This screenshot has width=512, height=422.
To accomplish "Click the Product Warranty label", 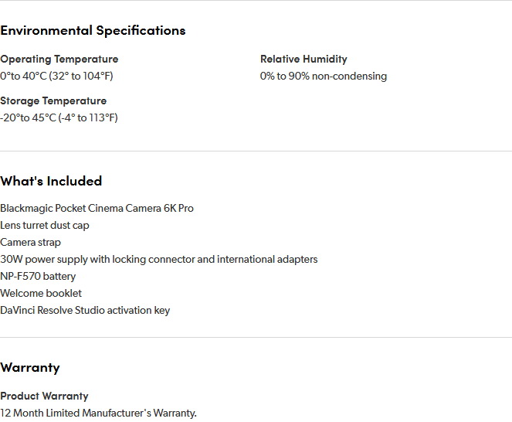I will 44,396.
